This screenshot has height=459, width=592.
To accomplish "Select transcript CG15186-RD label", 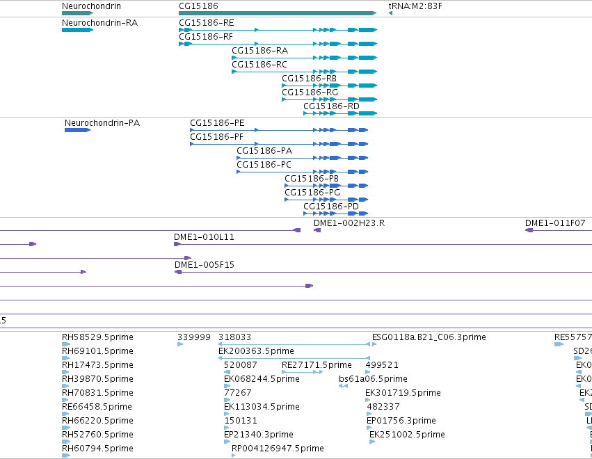I will [x=332, y=106].
